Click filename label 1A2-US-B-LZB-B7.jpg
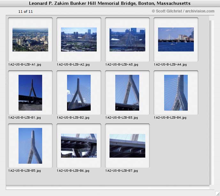 click(122, 171)
